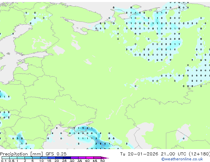Pick the 30 mm purple legend swatch
Viewport: 210px width, 162px height.
[x=75, y=158]
